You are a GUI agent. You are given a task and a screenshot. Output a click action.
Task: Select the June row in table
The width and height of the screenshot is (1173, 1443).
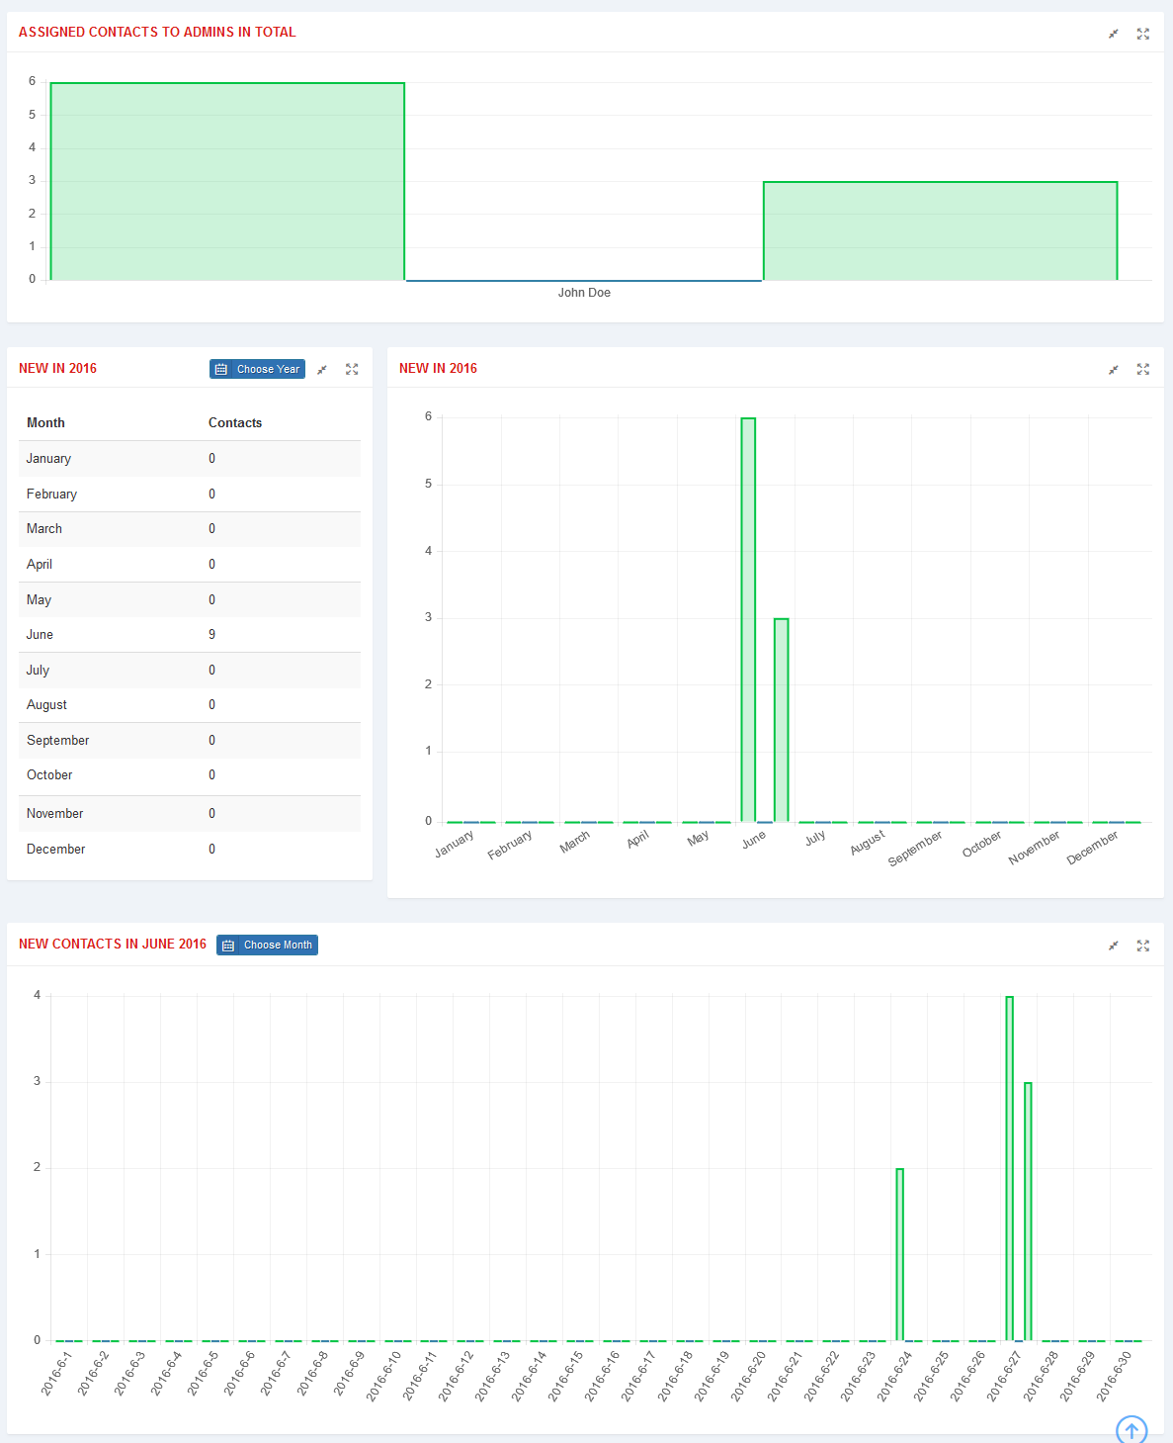tap(190, 634)
